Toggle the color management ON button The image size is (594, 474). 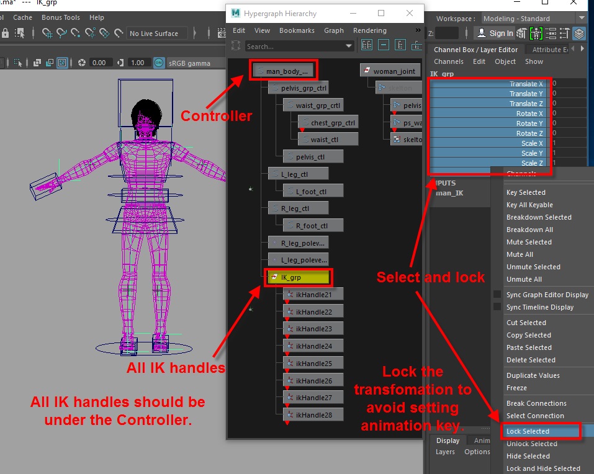pos(160,63)
